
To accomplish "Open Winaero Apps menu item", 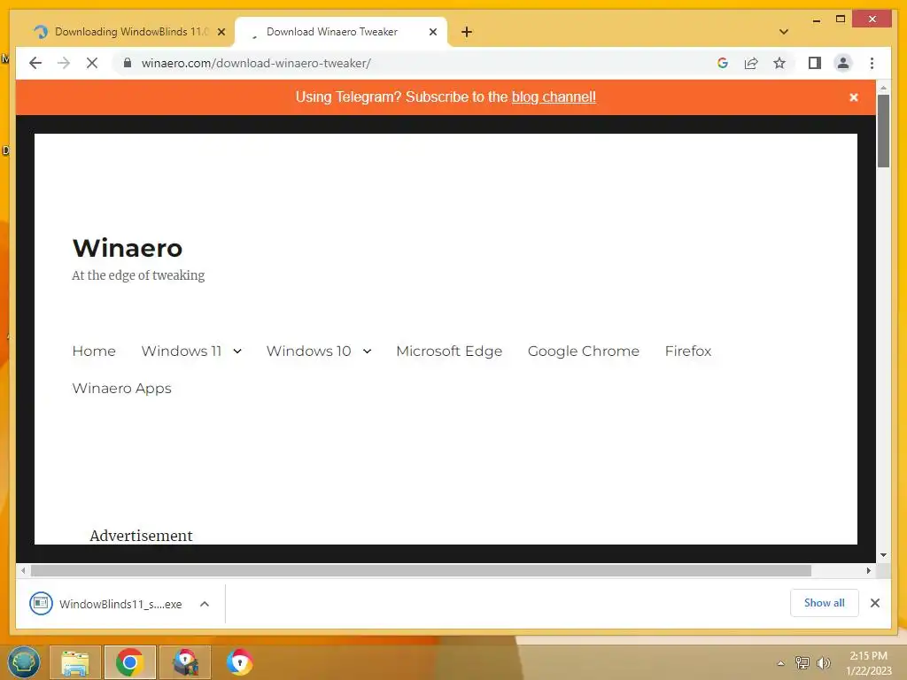I will (x=121, y=388).
